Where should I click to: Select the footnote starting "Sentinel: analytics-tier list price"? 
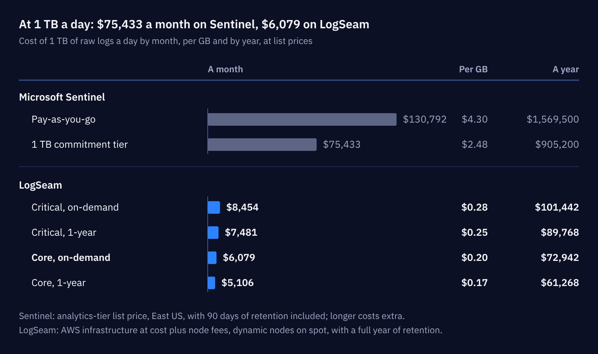[x=212, y=316]
